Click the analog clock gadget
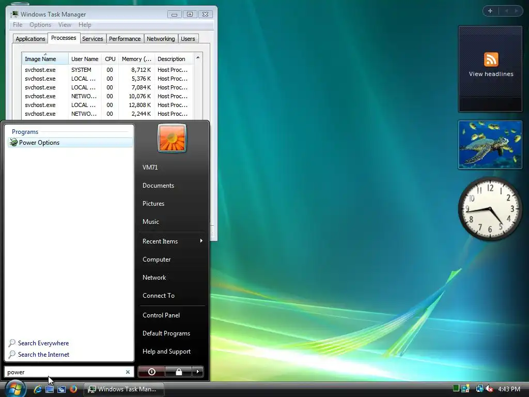 pyautogui.click(x=490, y=209)
